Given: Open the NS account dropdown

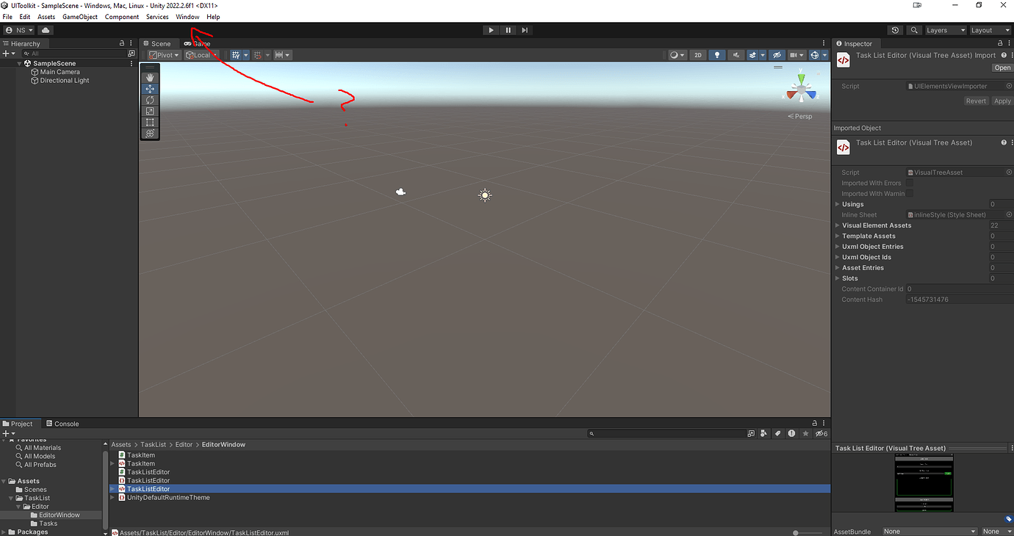Looking at the screenshot, I should pos(19,30).
